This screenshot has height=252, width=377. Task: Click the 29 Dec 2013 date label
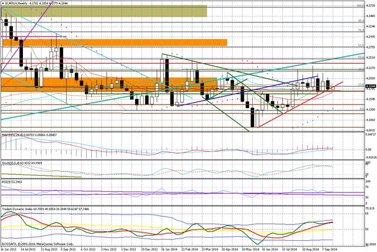[x=149, y=249]
